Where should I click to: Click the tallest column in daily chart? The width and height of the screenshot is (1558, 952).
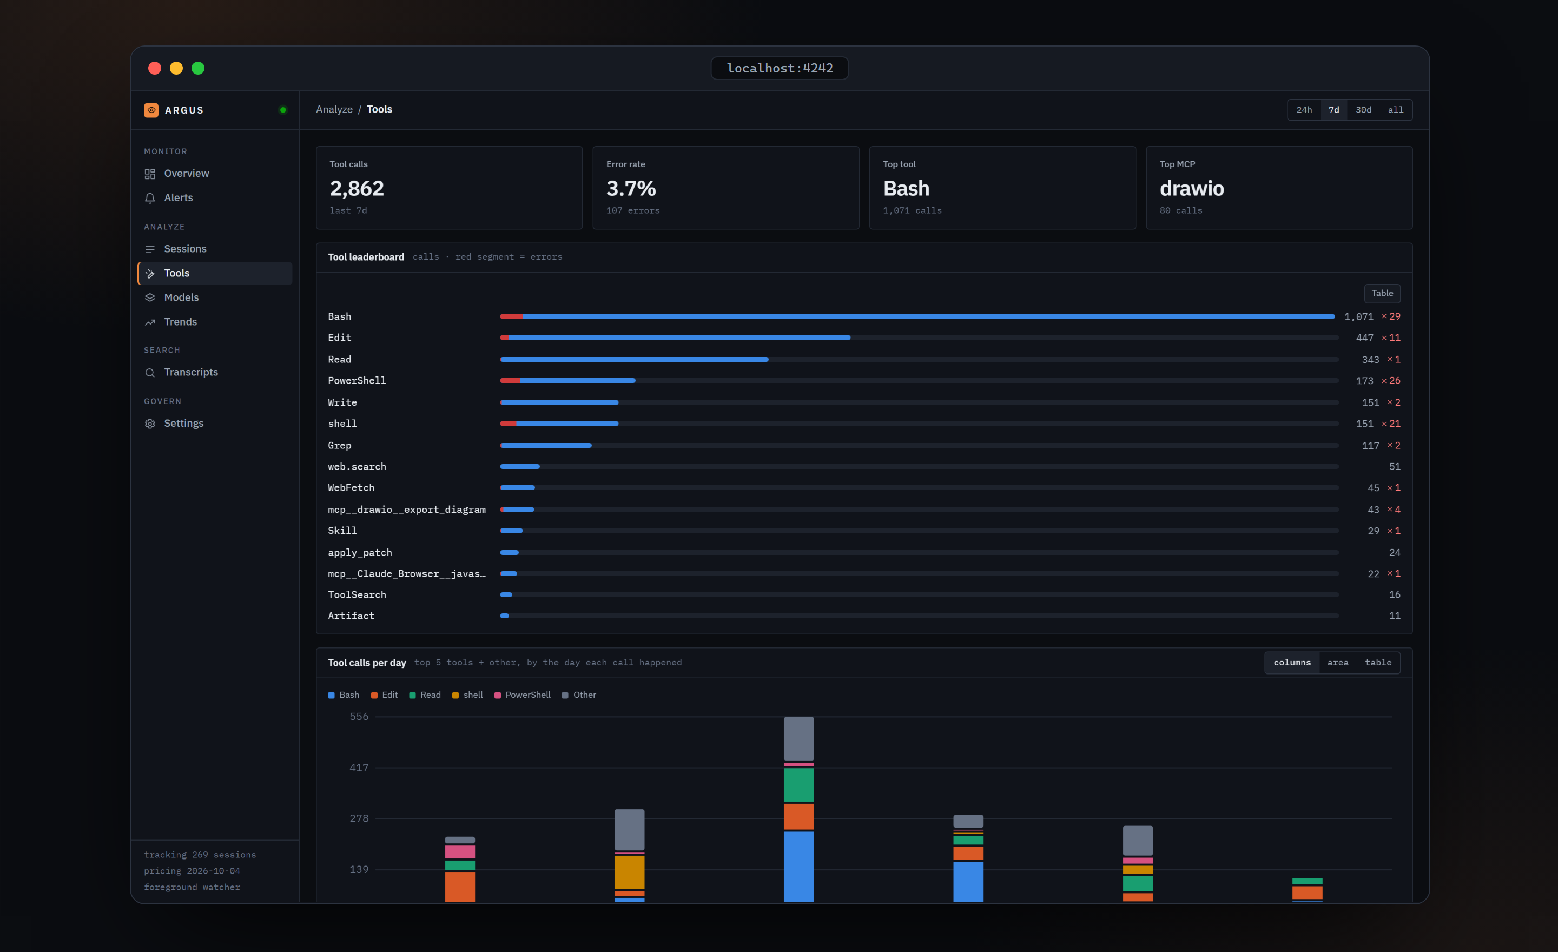798,809
